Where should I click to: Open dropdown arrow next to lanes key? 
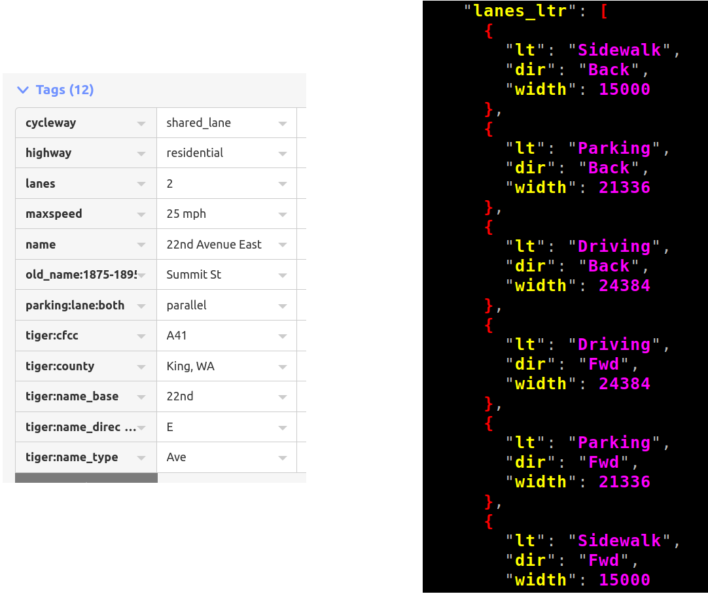click(x=141, y=184)
